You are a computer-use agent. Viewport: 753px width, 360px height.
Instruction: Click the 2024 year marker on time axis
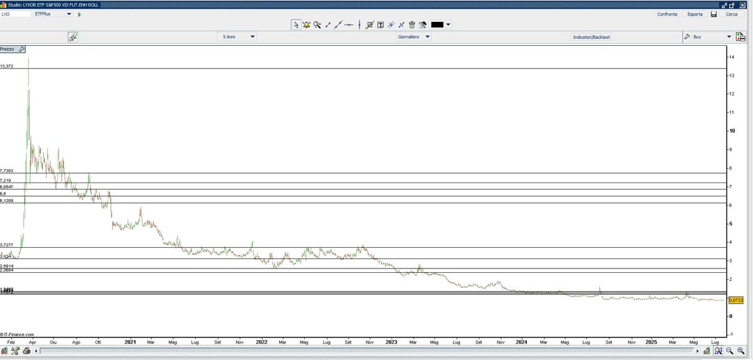521,342
